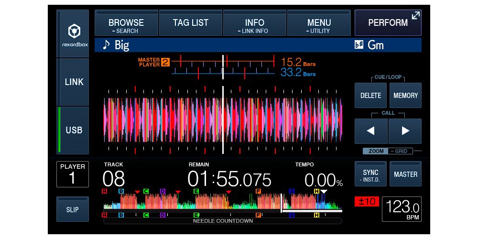Click red memory cue triangle right of D
478x239 pixels.
coord(178,192)
